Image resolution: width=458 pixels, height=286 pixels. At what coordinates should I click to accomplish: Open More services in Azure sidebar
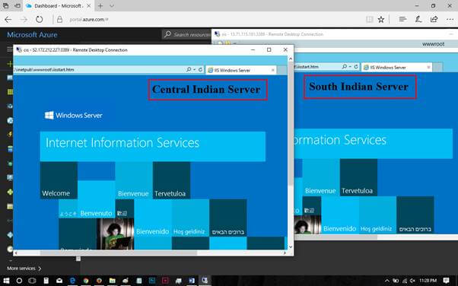coord(24,269)
